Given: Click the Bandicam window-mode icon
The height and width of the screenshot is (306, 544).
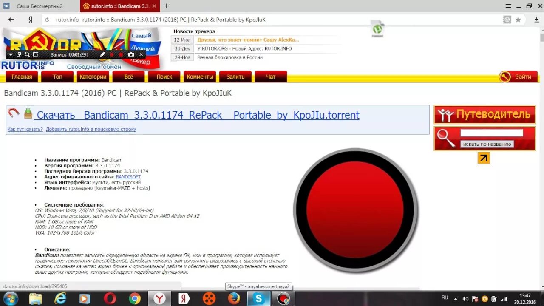Looking at the screenshot, I should 19,54.
